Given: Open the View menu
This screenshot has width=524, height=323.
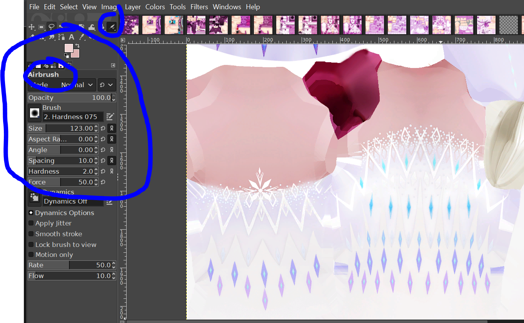Looking at the screenshot, I should click(89, 7).
